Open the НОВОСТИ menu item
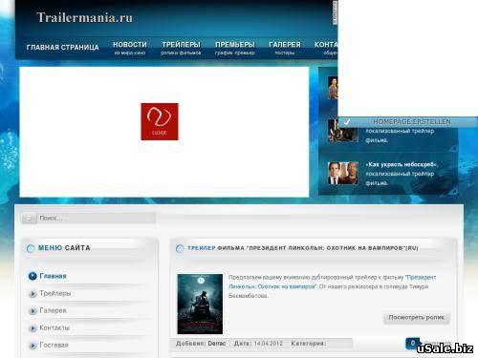This screenshot has height=358, width=478. click(130, 48)
